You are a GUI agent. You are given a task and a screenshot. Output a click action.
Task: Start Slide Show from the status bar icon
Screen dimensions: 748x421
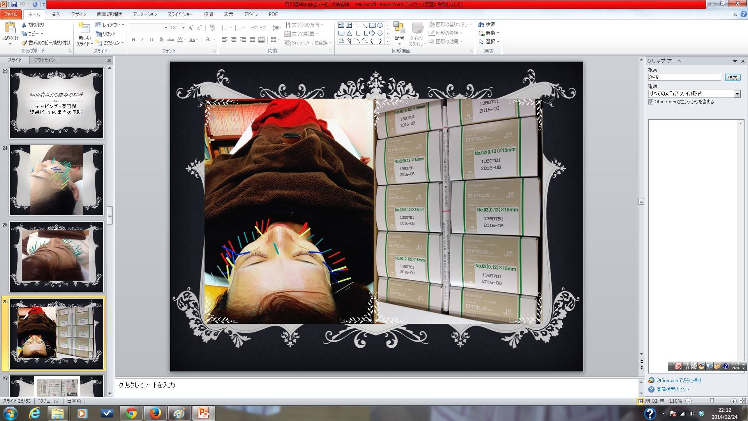tap(662, 401)
